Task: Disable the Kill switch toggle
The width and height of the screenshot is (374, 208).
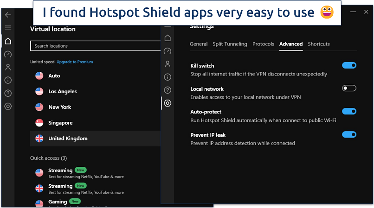Action: pos(349,65)
